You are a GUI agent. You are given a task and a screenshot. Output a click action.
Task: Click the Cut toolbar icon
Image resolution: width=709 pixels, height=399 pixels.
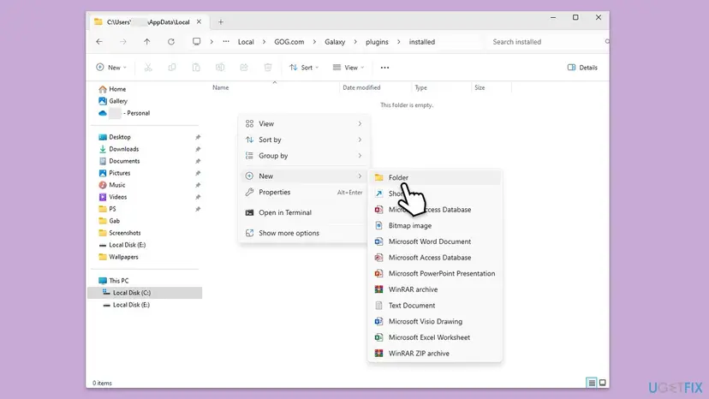148,68
